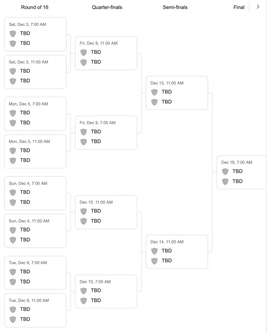Open the Dec 14, 11:00 AM semi-final card
This screenshot has width=267, height=333.
(x=177, y=252)
